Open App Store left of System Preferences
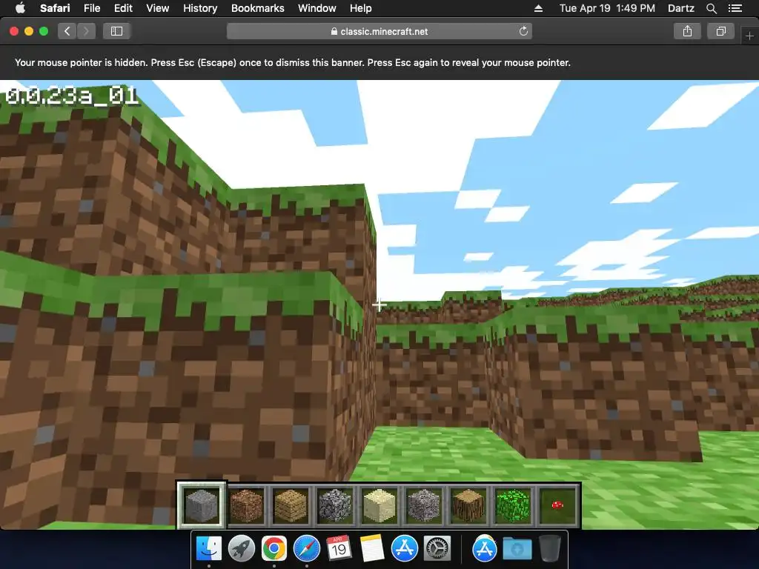 (x=405, y=549)
